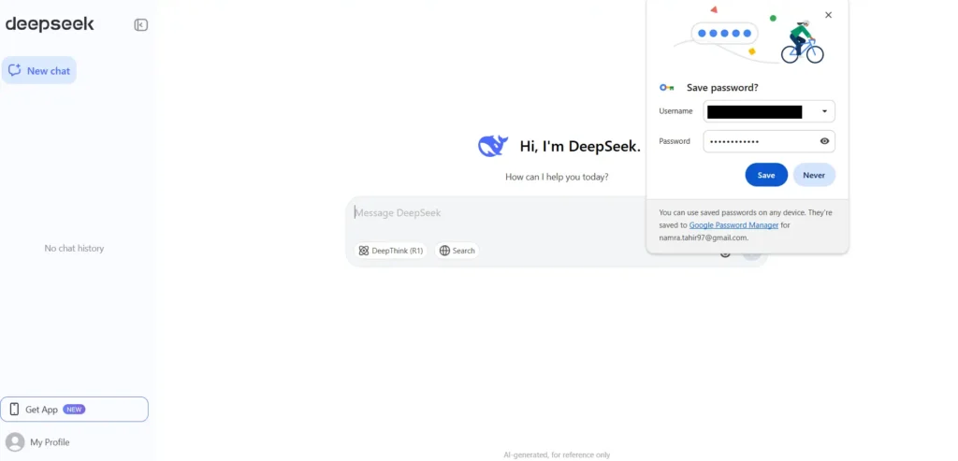Click Save to store password
958x461 pixels.
(766, 175)
